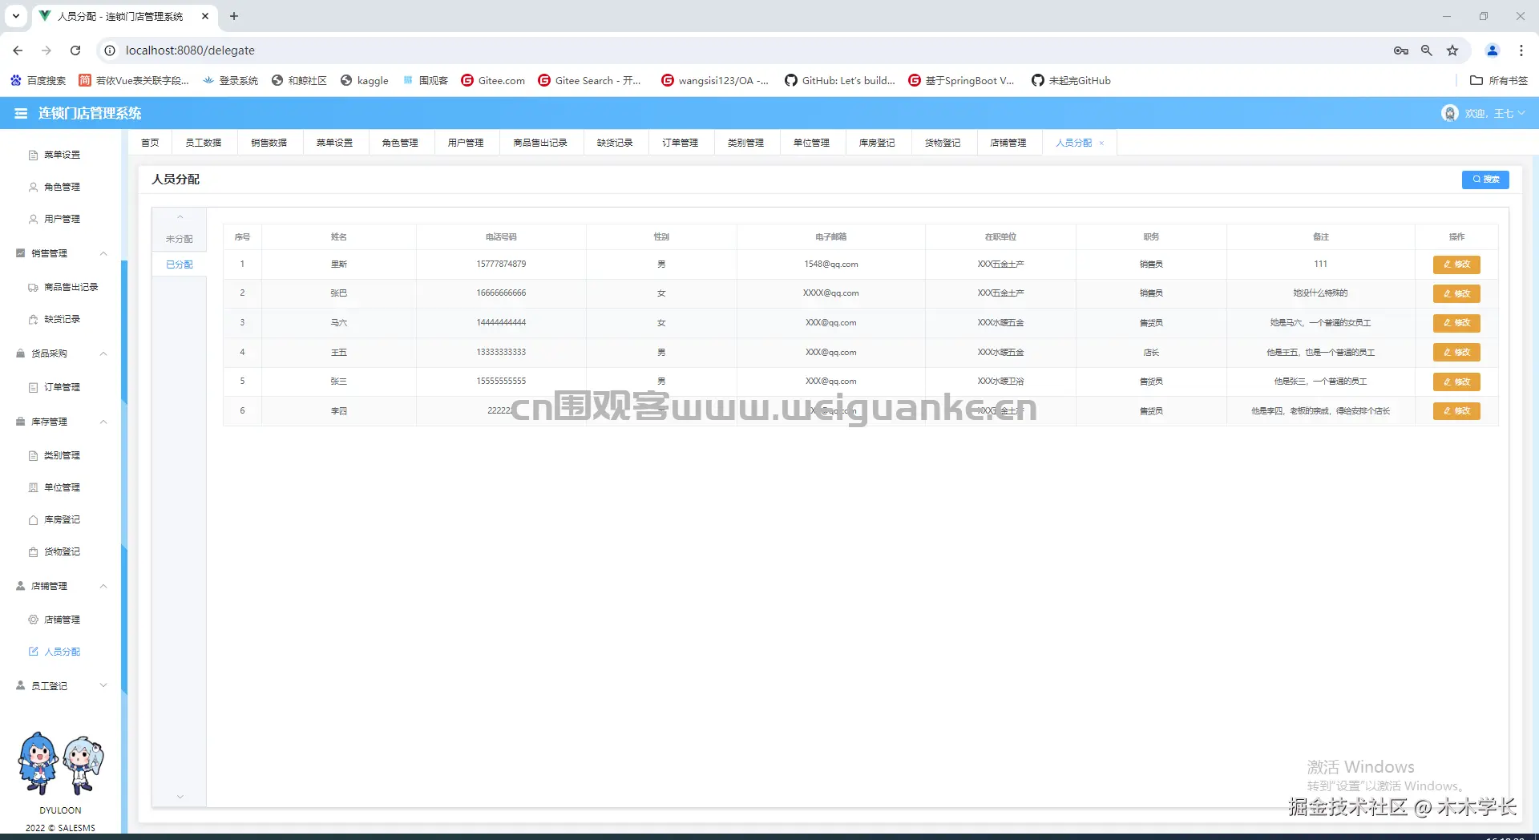Viewport: 1539px width, 840px height.
Task: Open the kaggle bookmark
Action: 364,80
